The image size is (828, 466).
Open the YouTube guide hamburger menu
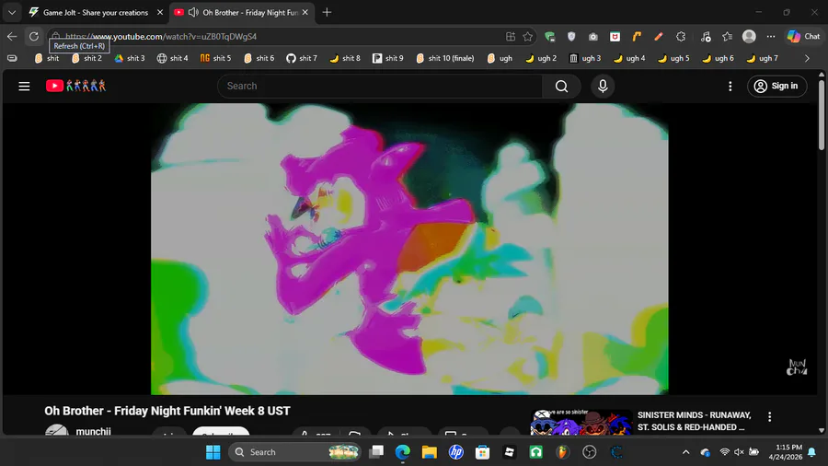[24, 87]
